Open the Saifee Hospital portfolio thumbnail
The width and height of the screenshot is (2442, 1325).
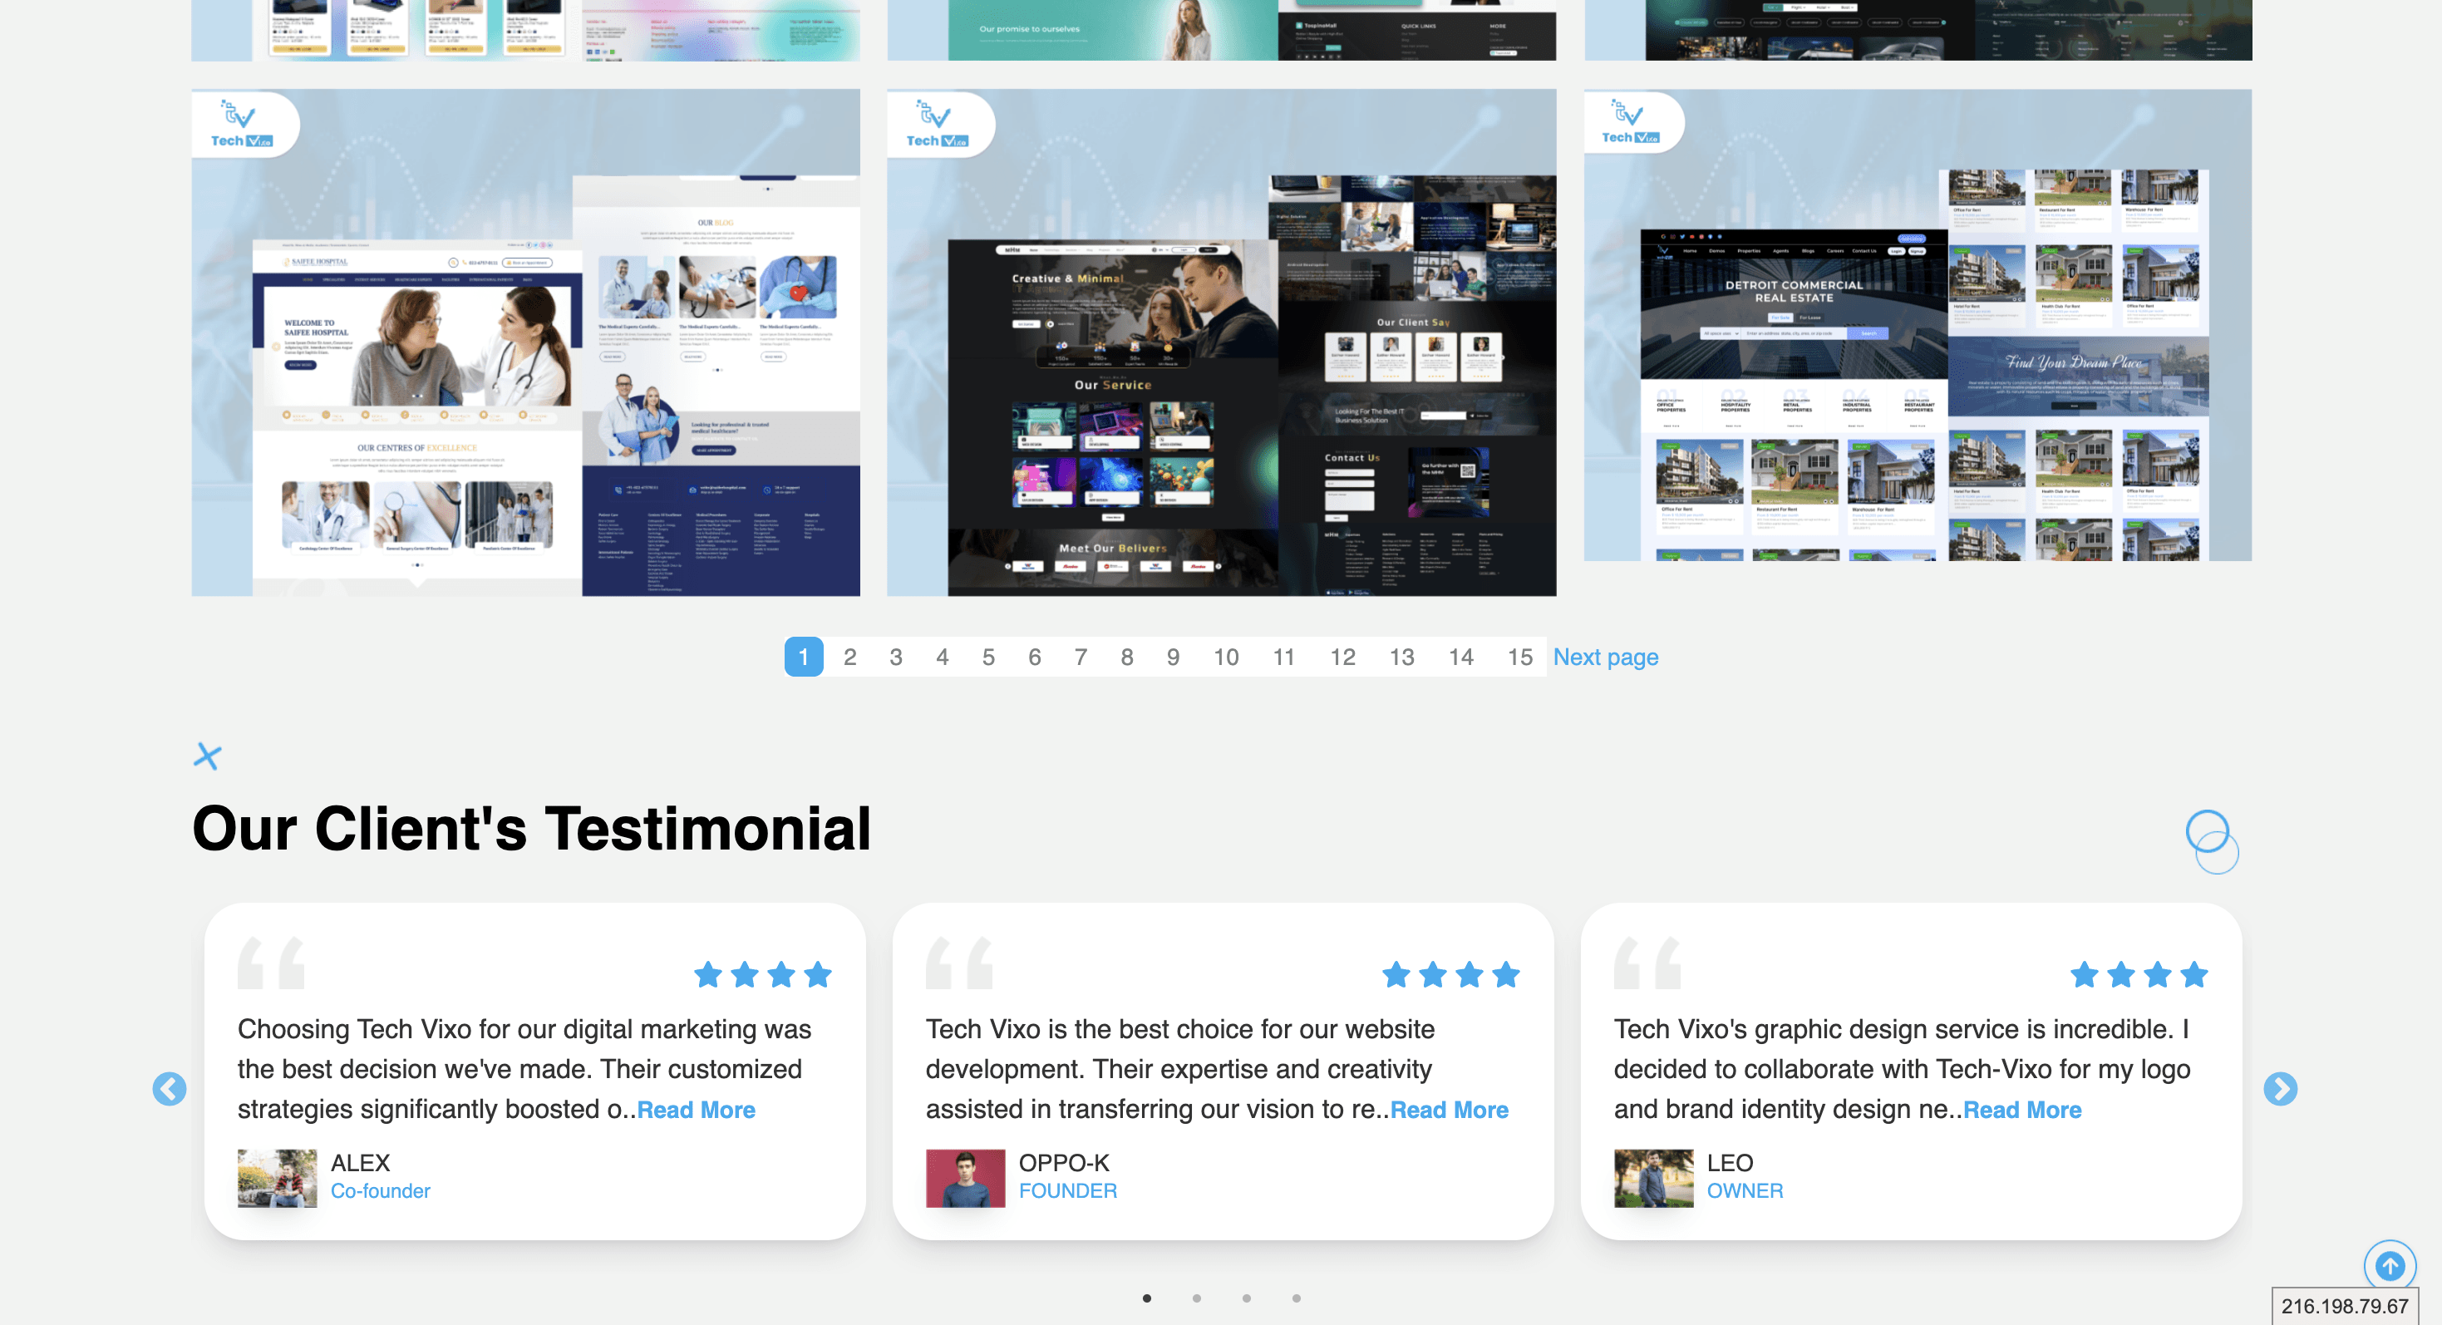click(x=525, y=379)
